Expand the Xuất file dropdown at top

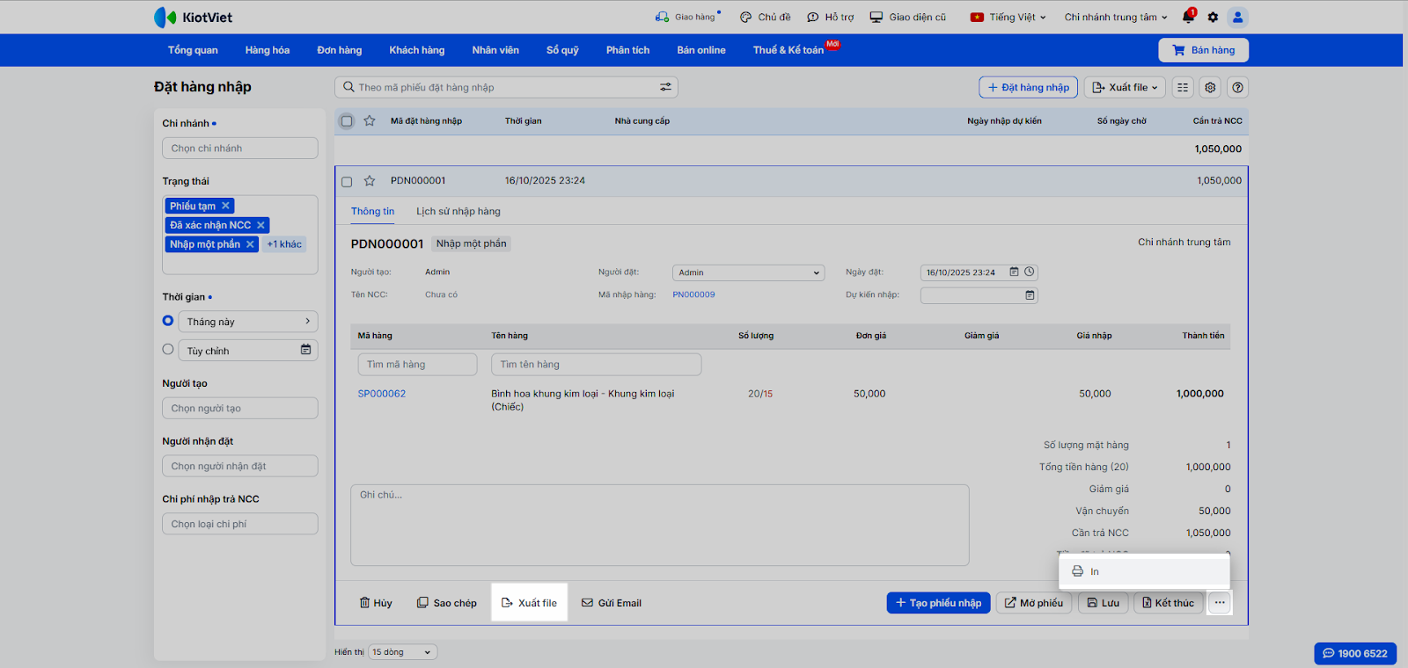(x=1125, y=87)
